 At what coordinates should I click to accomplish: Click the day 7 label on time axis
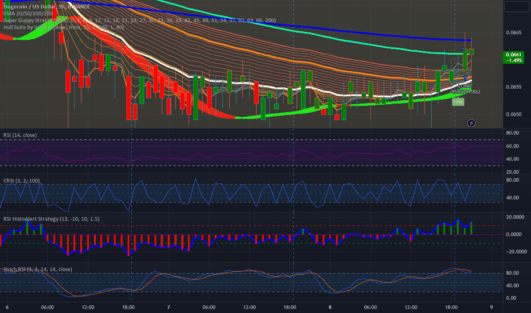168,307
